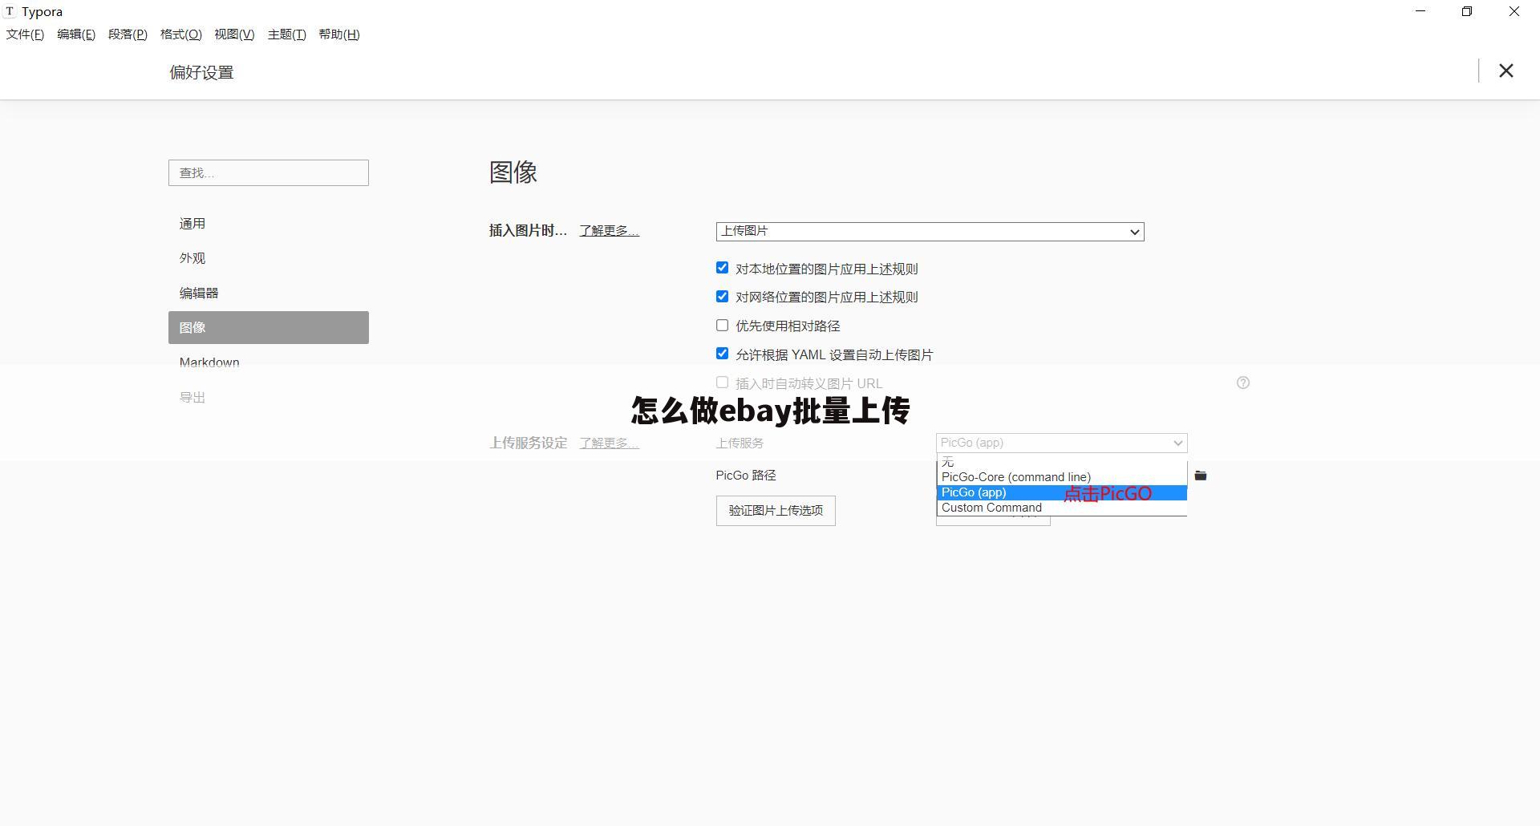Enable 插入时自动转义图片 URL

tap(722, 382)
